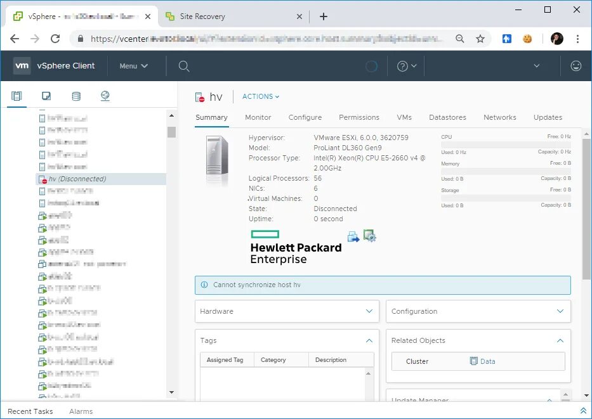Click the inventory tree scrollbar thumb
The height and width of the screenshot is (419, 592).
[172, 132]
